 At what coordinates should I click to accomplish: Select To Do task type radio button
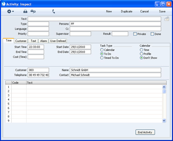(x=102, y=54)
